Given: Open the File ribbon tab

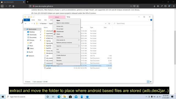Looking at the screenshot, I should tap(27, 20).
